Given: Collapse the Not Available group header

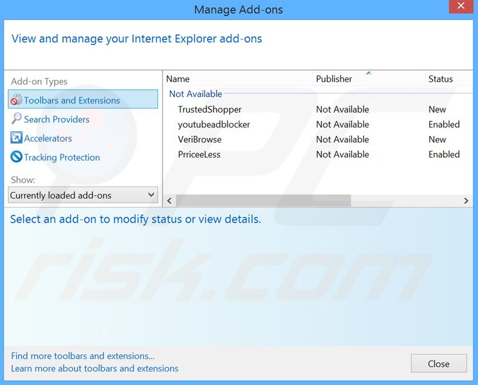Looking at the screenshot, I should pos(195,94).
